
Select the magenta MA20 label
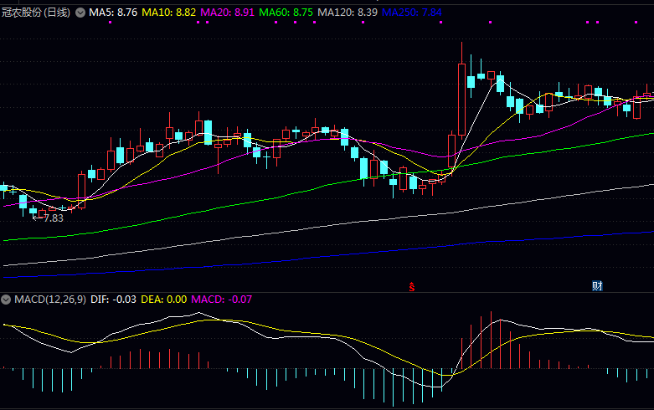point(227,13)
